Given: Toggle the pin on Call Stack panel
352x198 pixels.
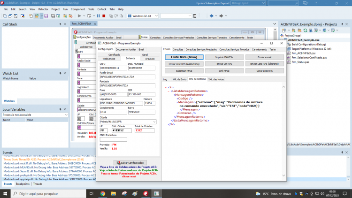Looking at the screenshot, I should tap(60, 24).
